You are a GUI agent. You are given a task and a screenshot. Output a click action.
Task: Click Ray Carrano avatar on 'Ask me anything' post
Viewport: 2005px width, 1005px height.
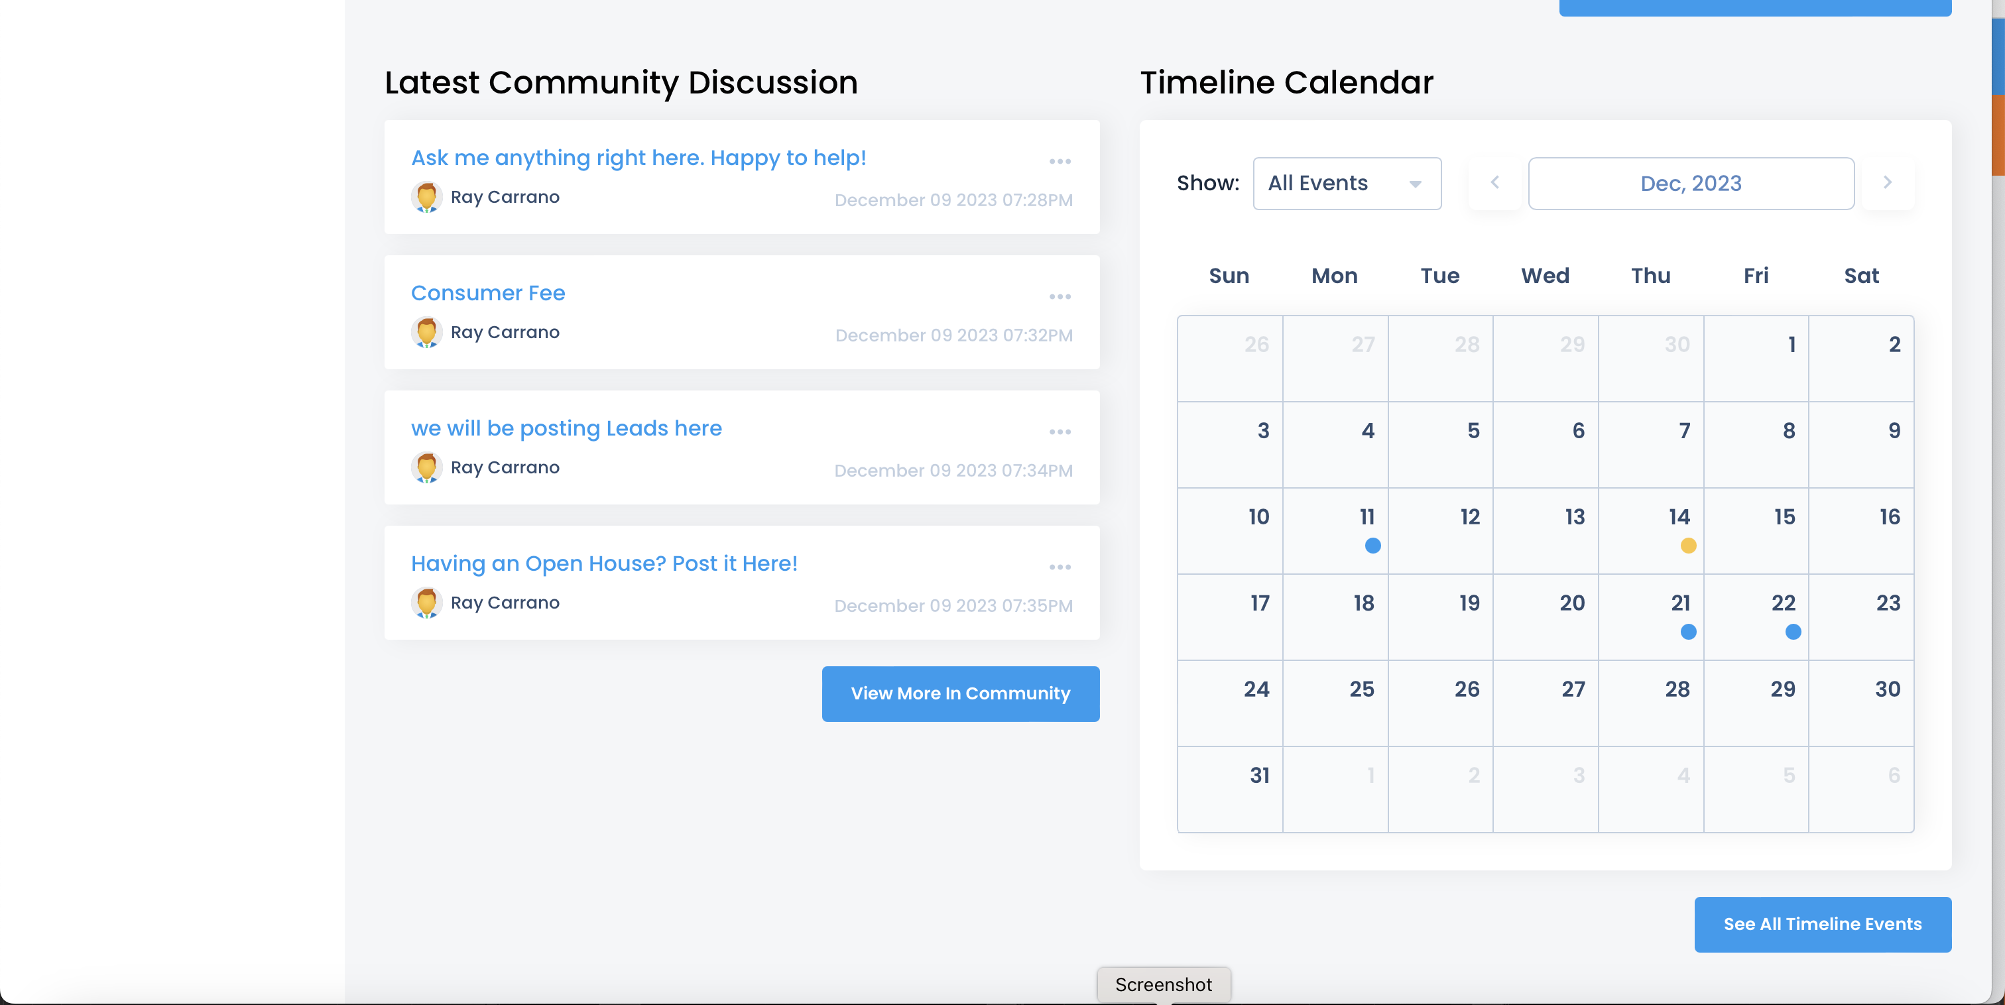[426, 197]
